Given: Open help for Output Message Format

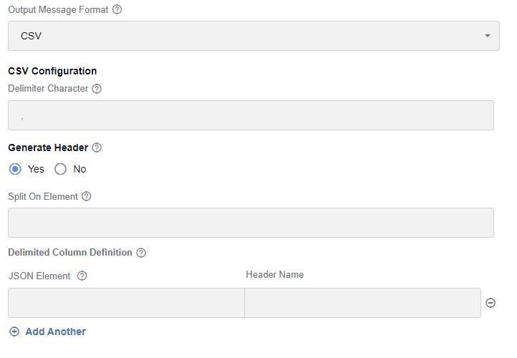Looking at the screenshot, I should click(117, 9).
